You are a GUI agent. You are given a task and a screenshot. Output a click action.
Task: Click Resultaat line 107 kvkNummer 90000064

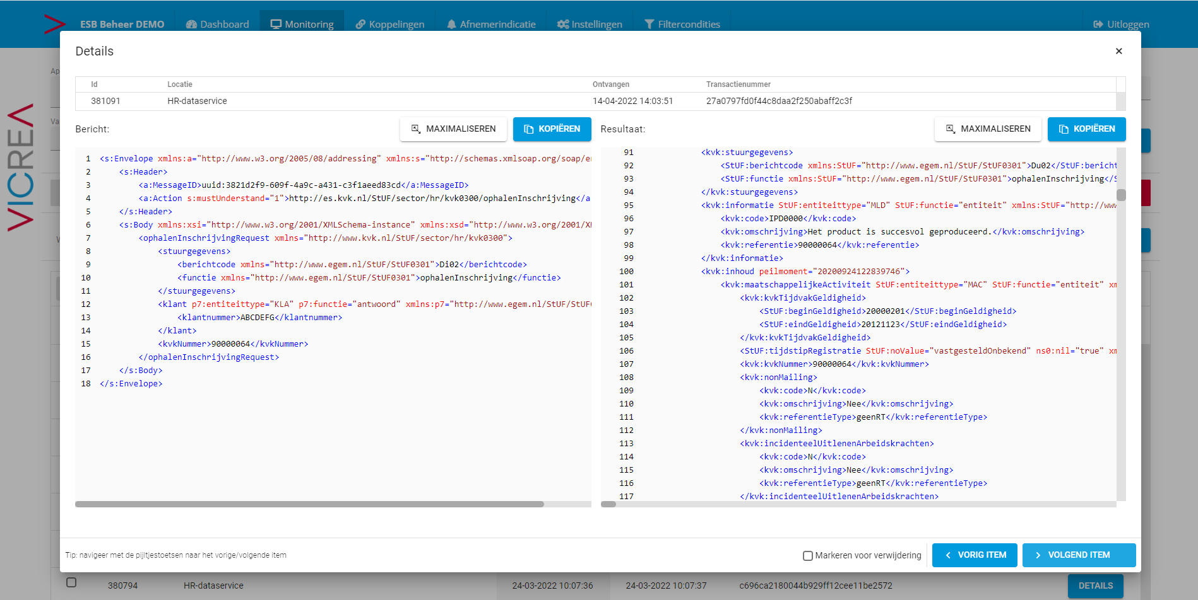tap(834, 364)
